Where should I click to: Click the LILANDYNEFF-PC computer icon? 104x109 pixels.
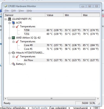click(x=10, y=19)
